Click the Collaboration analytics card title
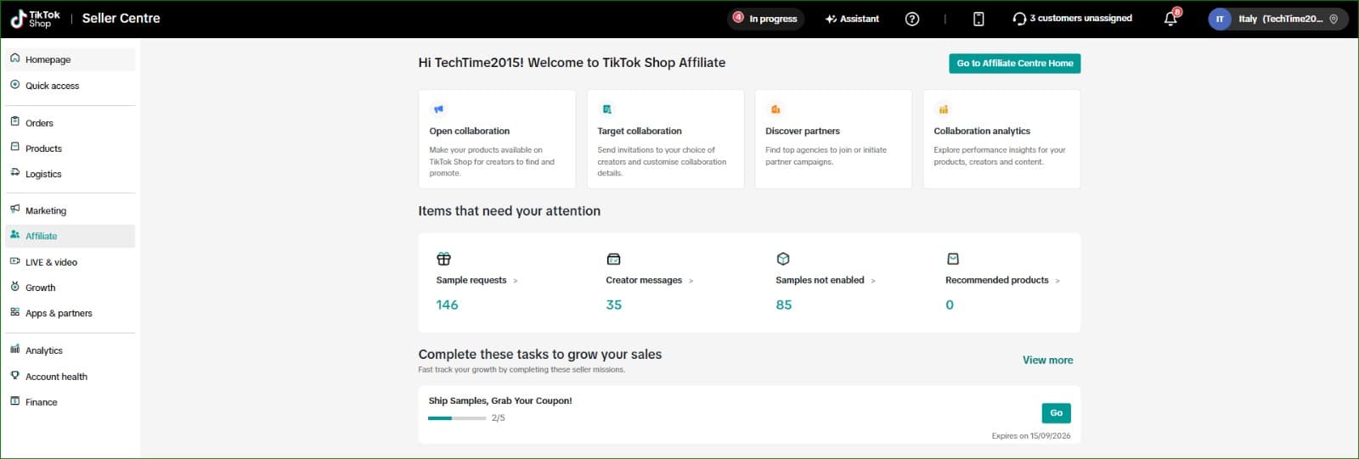Screen dimensions: 1359x459 [982, 132]
